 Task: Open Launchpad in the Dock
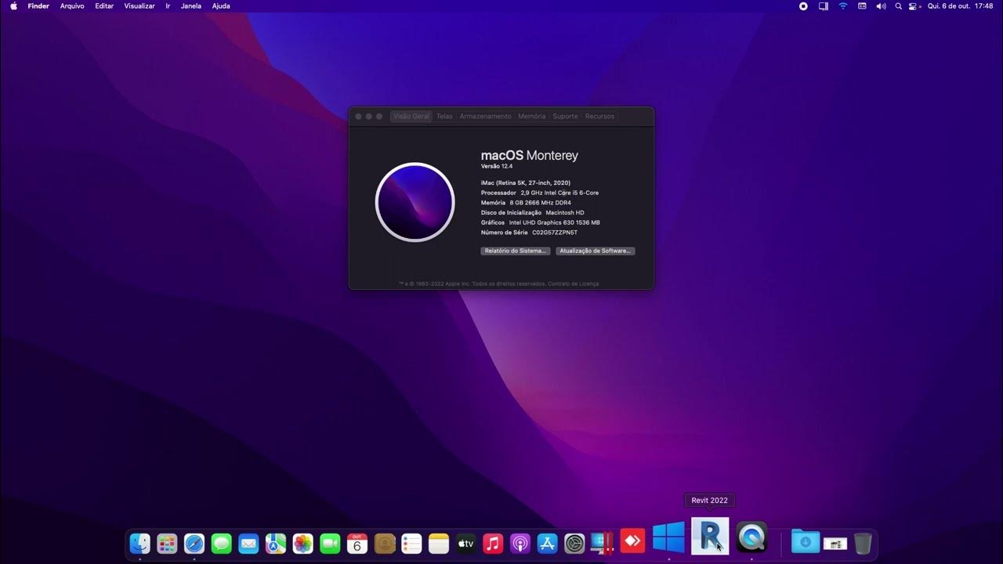click(167, 543)
